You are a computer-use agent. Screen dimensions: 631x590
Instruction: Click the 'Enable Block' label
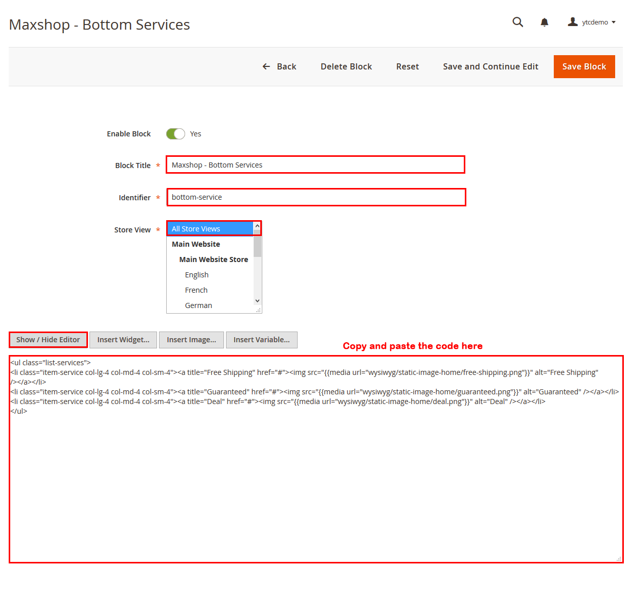pyautogui.click(x=129, y=134)
